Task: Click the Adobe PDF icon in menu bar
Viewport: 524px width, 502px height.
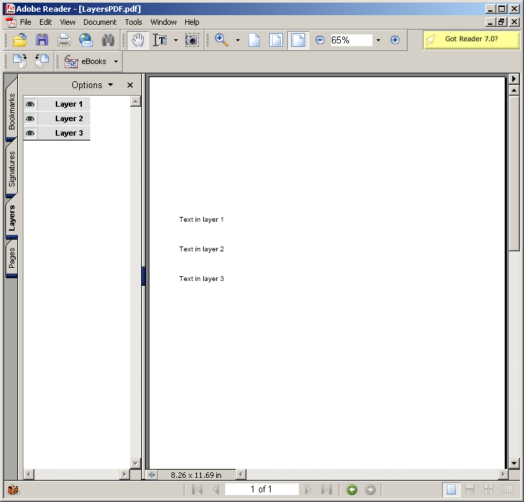Action: (x=11, y=22)
